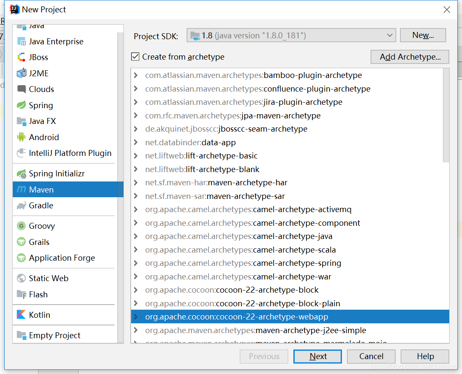Click the Java FX folder icon
Screen dimensions: 462x374
coord(22,121)
